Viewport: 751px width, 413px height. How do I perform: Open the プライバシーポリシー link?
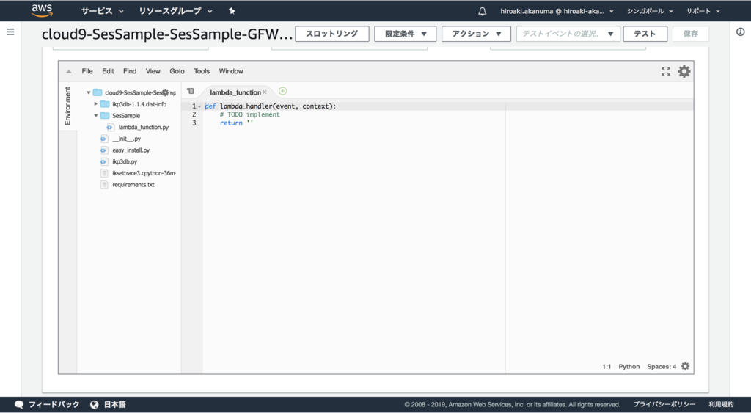(664, 404)
